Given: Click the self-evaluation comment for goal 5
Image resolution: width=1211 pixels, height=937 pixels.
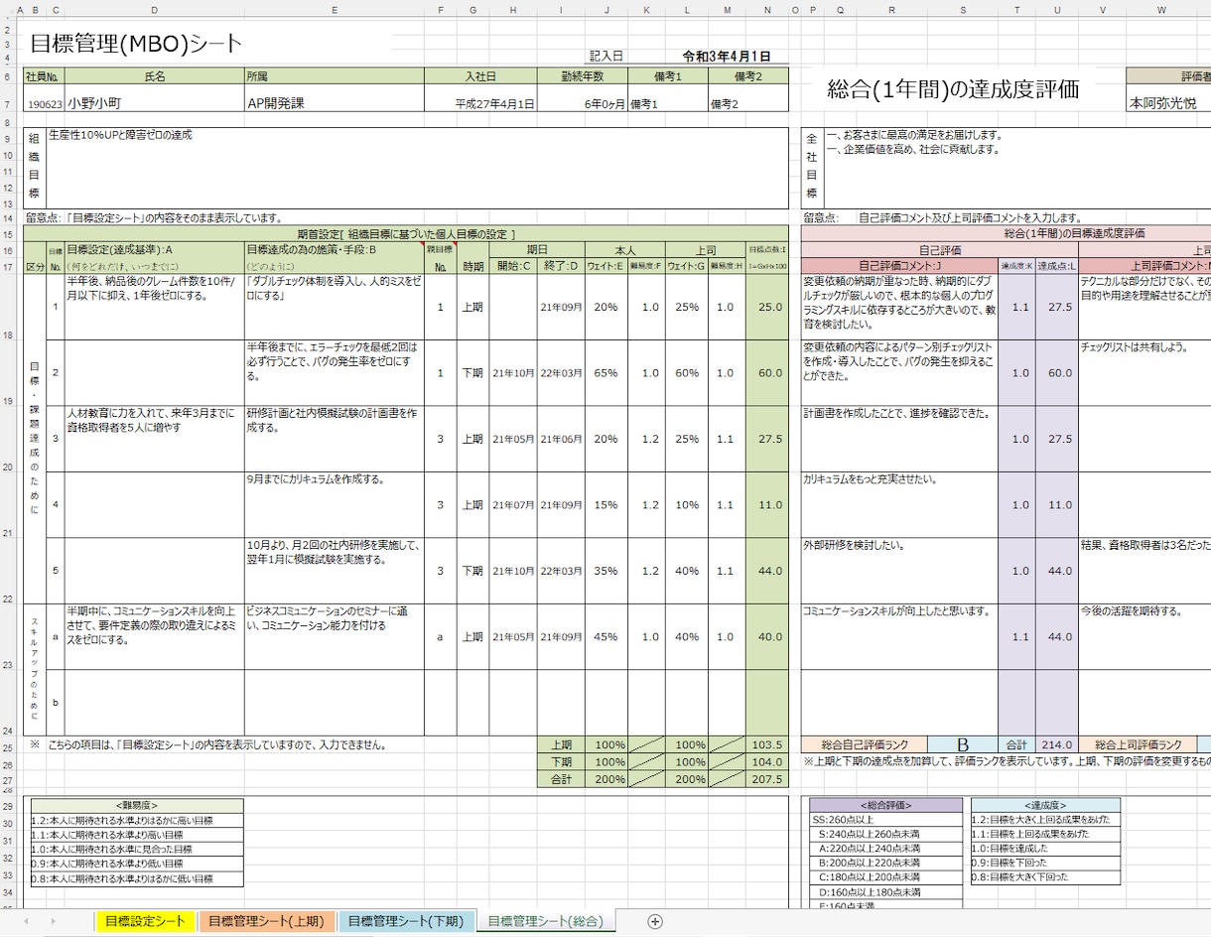Looking at the screenshot, I should coord(899,571).
